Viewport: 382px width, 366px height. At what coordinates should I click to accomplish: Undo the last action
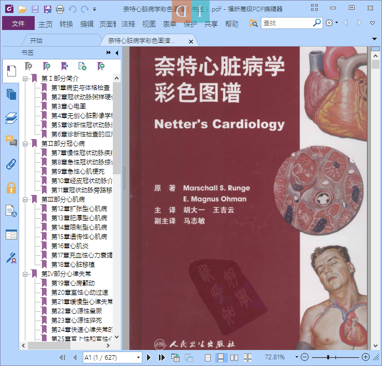(72, 9)
